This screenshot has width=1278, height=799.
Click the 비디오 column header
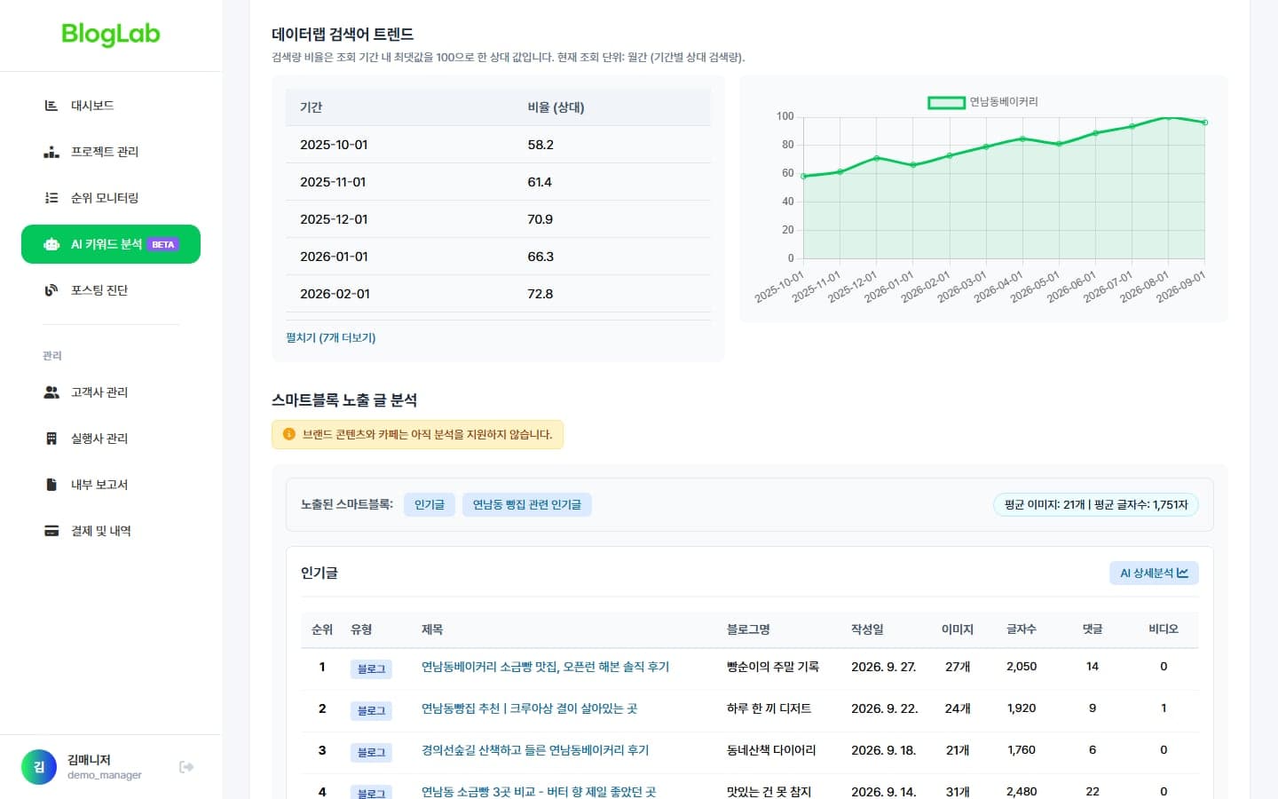1164,629
